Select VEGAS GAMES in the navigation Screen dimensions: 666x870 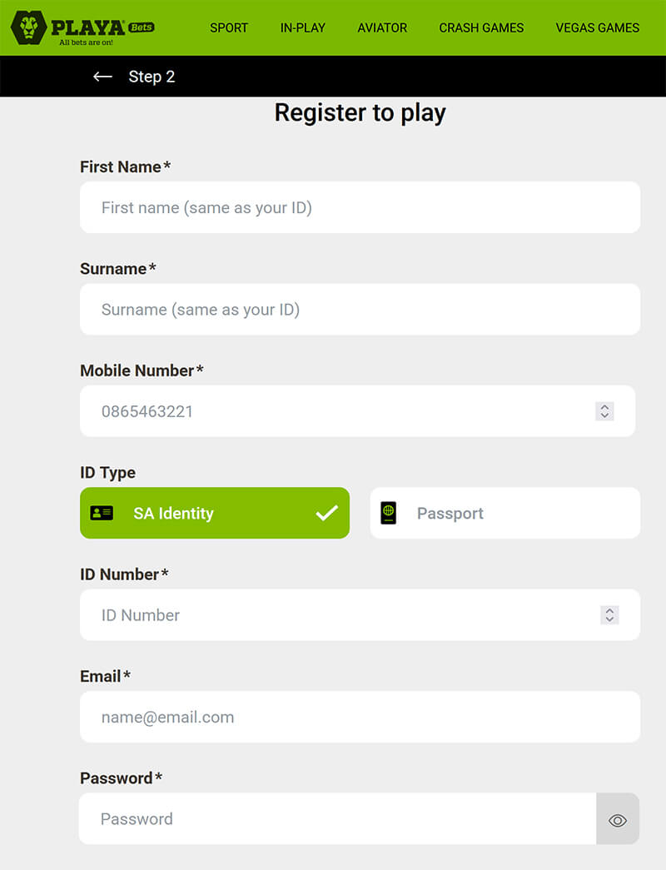(598, 27)
